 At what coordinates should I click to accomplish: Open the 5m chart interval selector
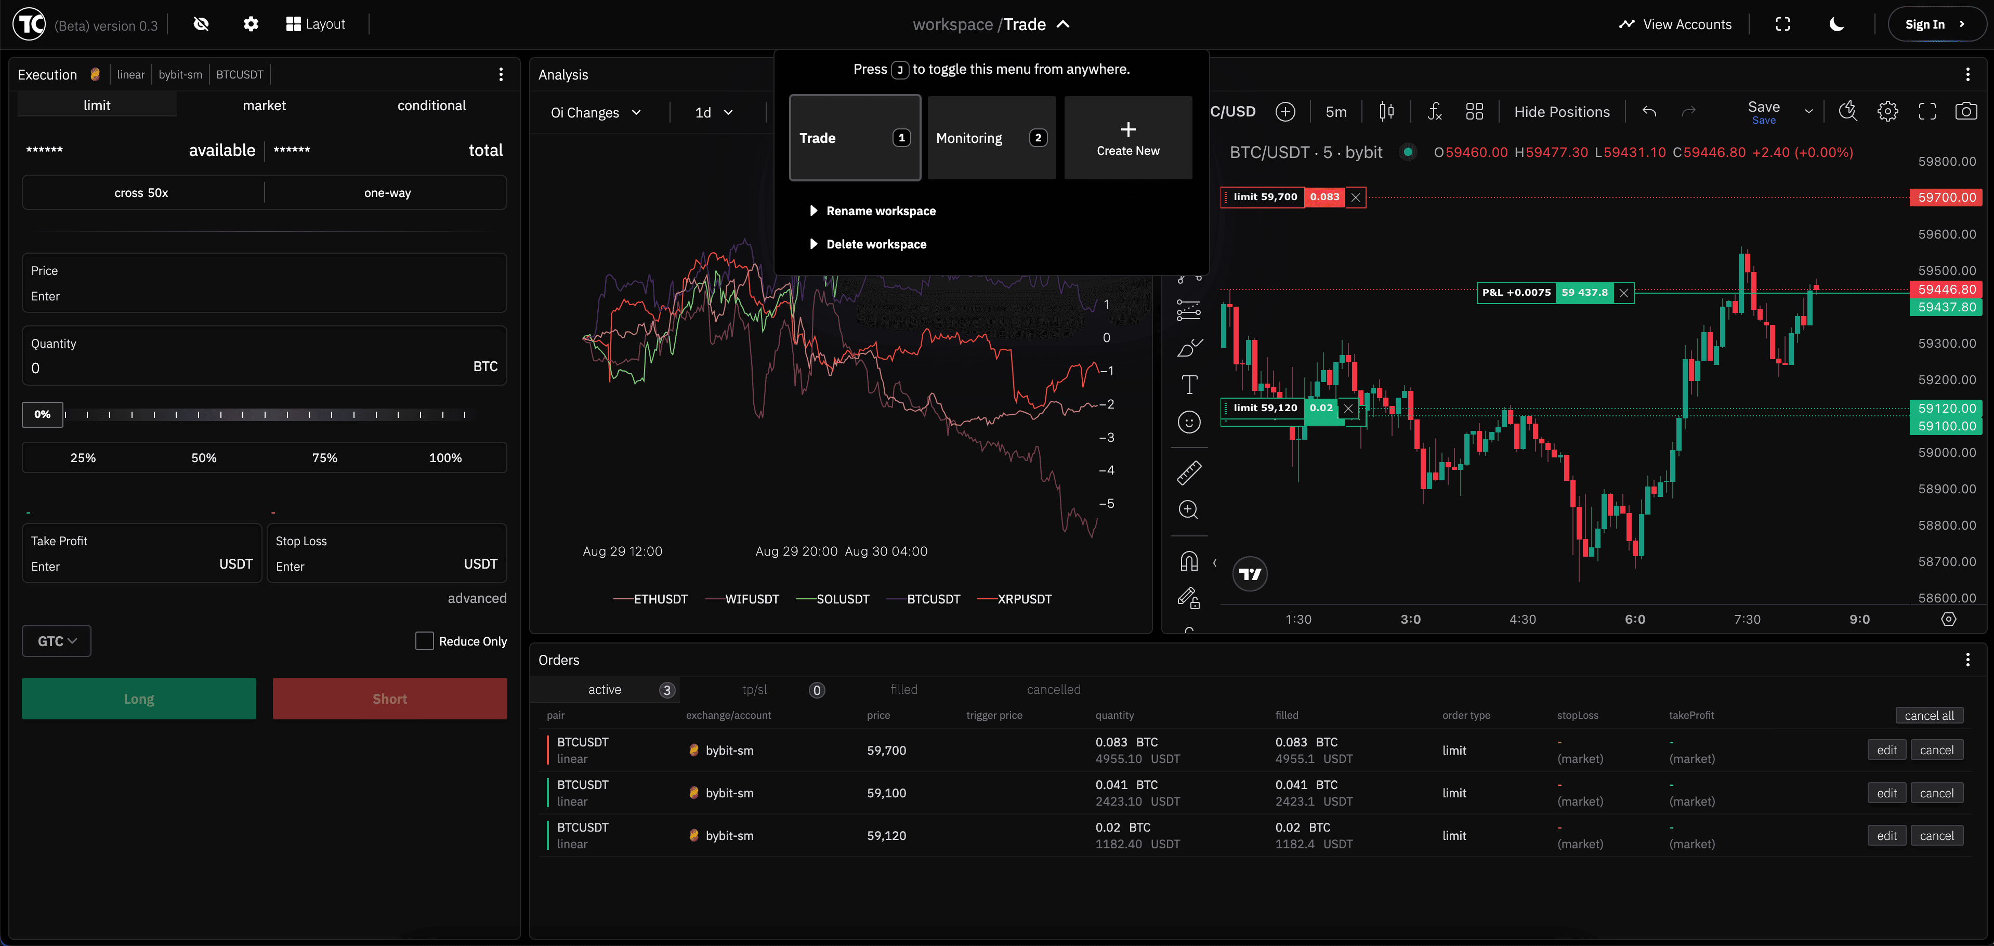tap(1336, 111)
